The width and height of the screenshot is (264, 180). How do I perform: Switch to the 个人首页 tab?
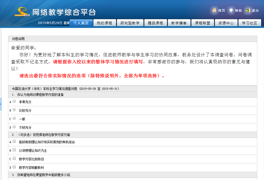coord(81,23)
